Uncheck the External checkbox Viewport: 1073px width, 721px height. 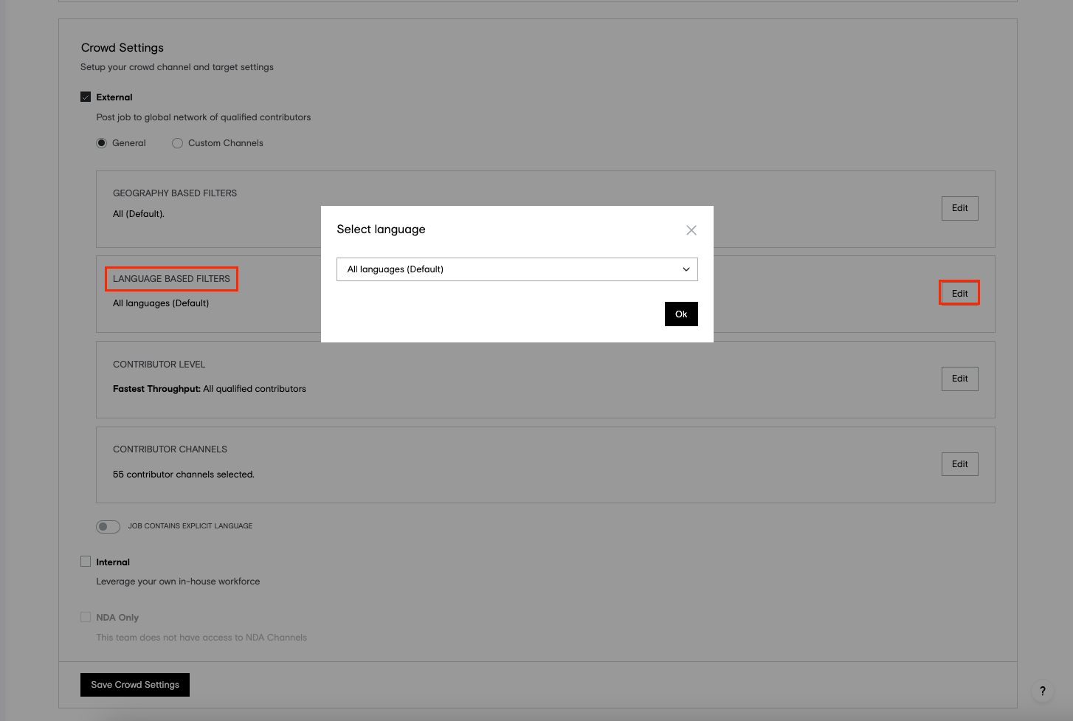click(x=86, y=97)
